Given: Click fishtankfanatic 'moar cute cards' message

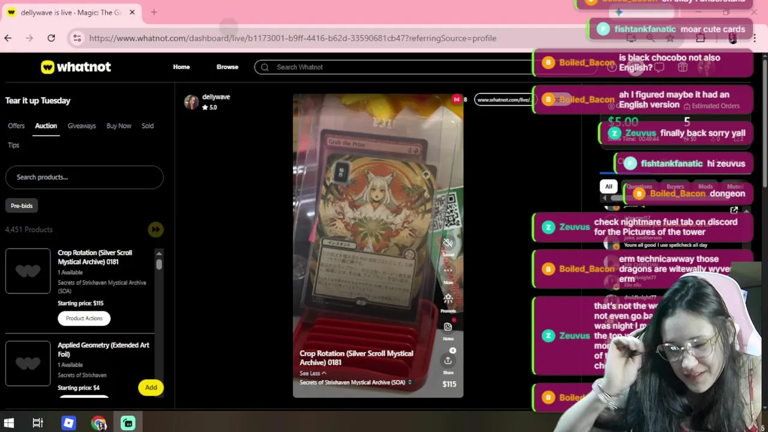Looking at the screenshot, I should point(671,29).
